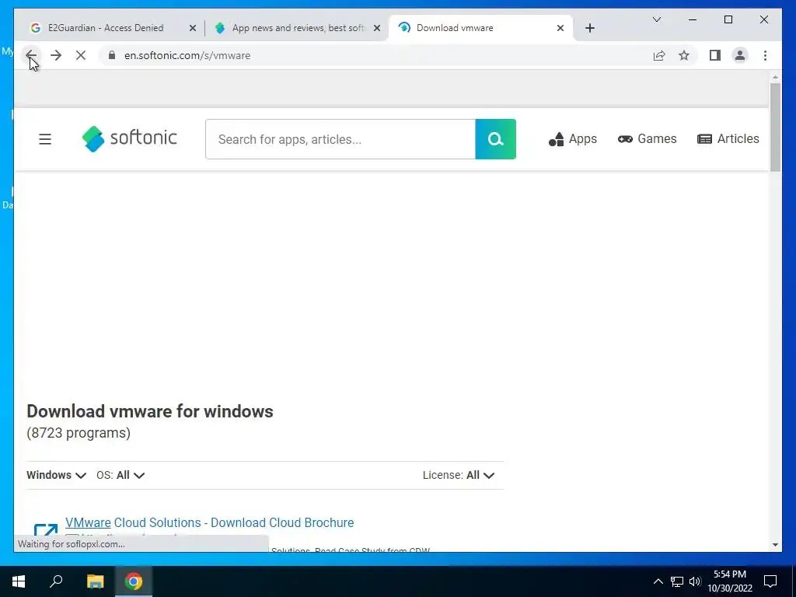796x597 pixels.
Task: Open new tab with plus button
Action: (589, 28)
